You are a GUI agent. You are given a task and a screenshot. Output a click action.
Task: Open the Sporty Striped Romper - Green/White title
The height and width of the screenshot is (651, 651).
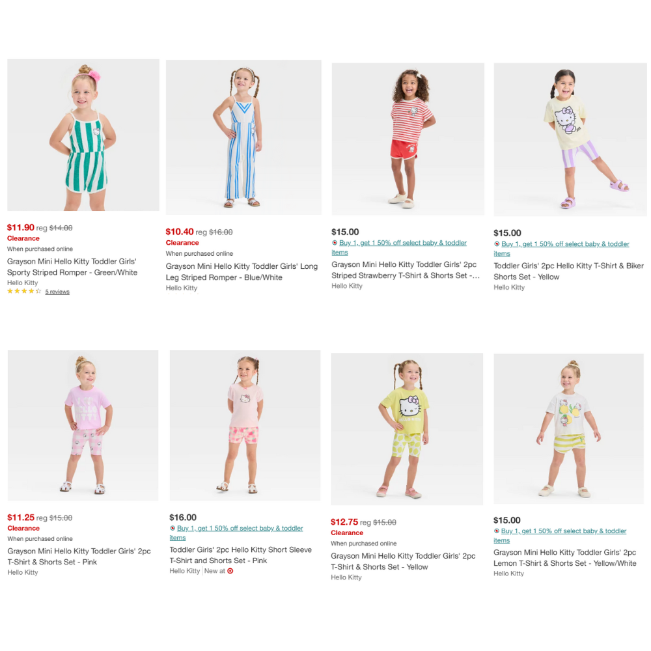click(x=72, y=267)
